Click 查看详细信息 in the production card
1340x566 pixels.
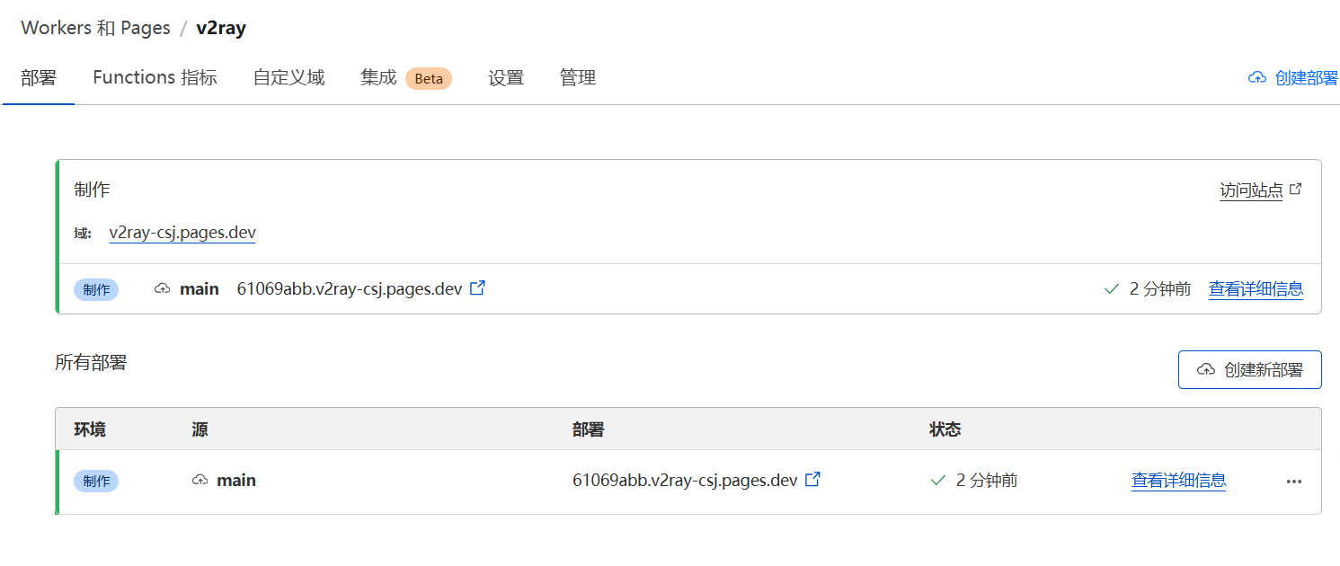[1256, 289]
